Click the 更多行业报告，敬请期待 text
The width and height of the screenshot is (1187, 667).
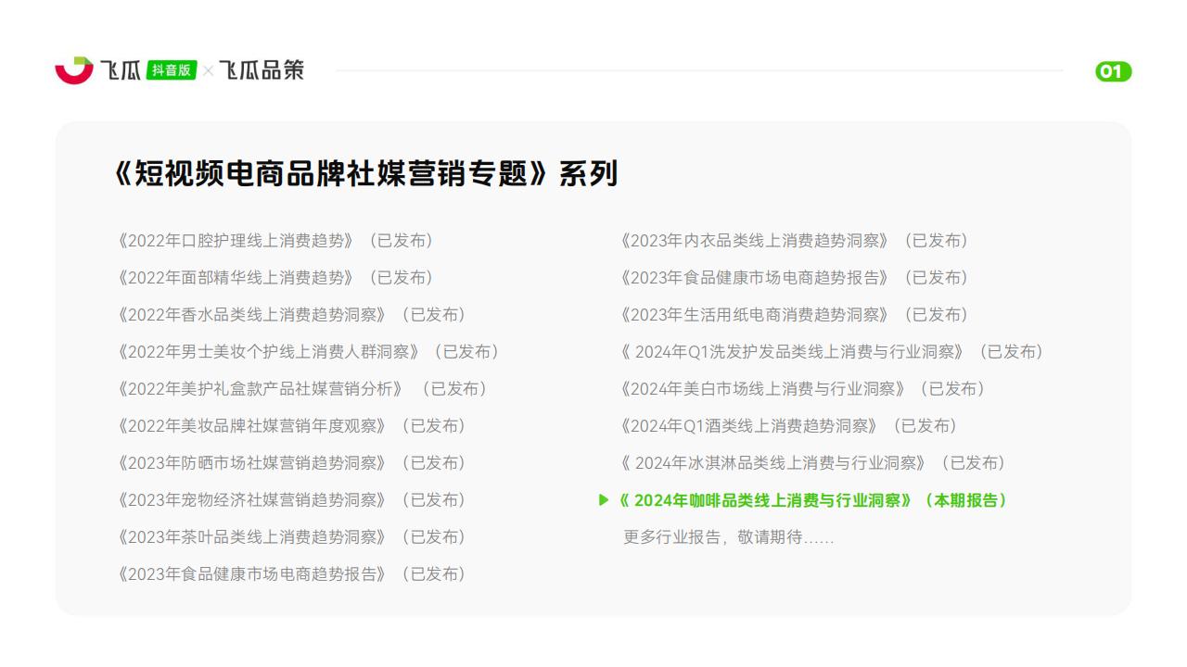728,537
